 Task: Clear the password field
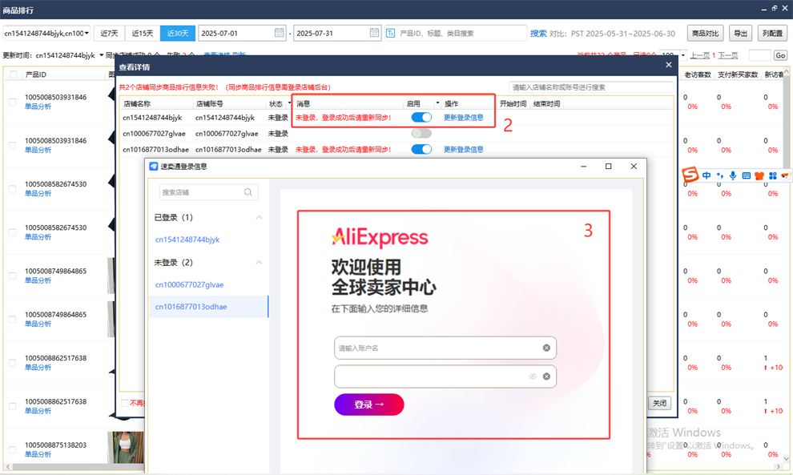546,376
